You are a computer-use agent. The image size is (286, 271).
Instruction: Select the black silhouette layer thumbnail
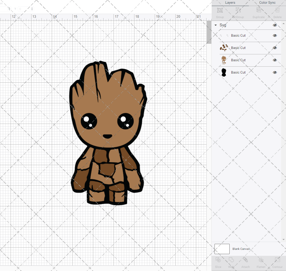click(224, 72)
